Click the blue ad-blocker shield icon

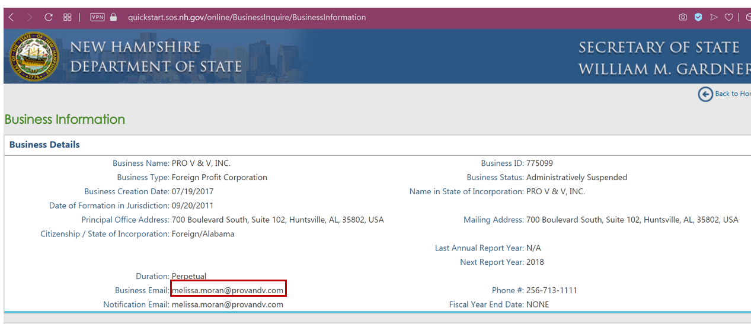point(698,17)
